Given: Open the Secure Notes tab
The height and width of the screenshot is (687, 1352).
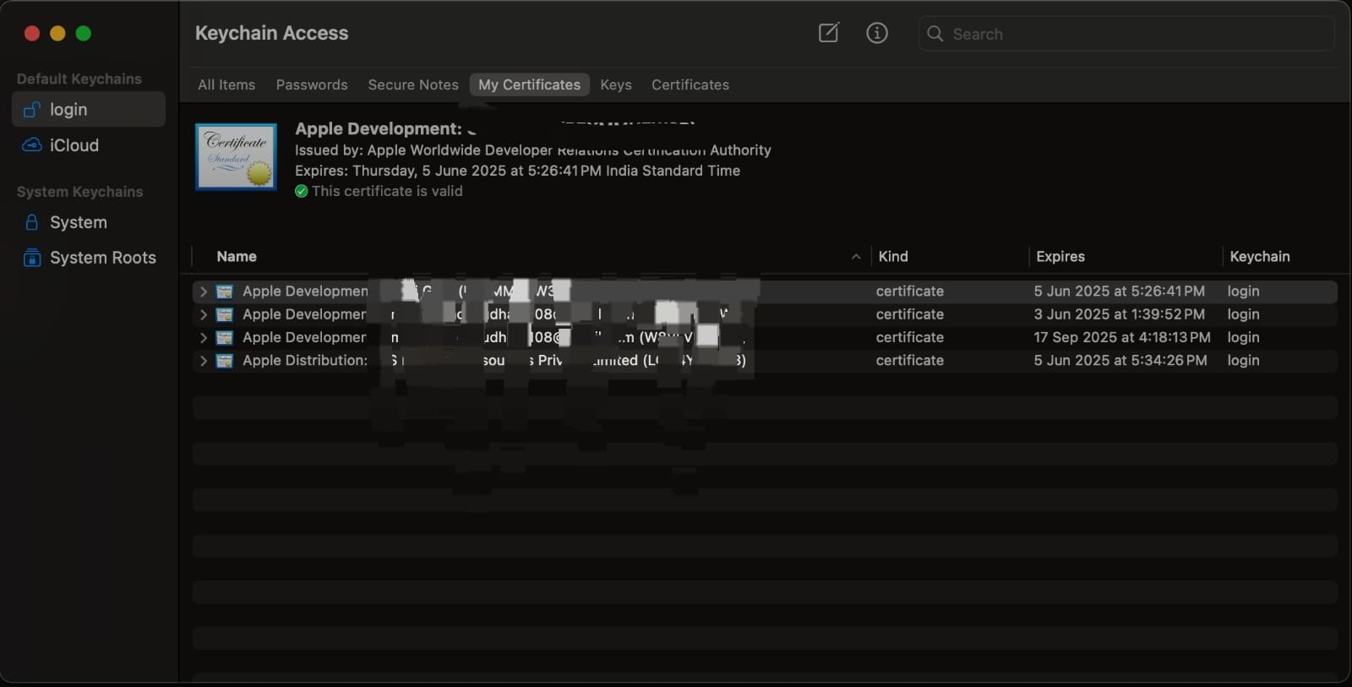Looking at the screenshot, I should 413,85.
